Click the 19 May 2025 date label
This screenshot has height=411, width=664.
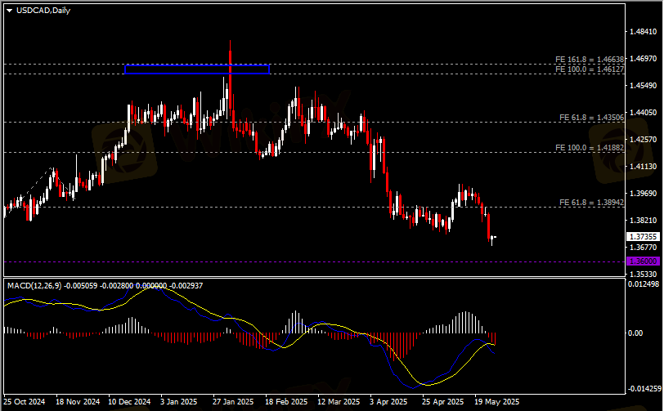(496, 402)
